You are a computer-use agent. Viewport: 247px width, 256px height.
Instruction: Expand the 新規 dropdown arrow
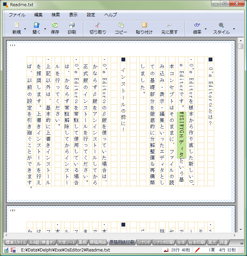click(x=25, y=29)
